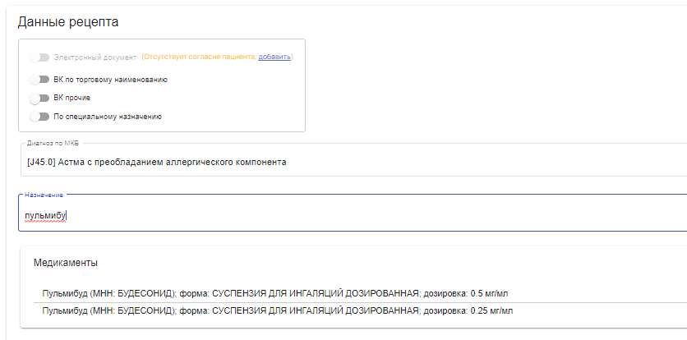Click the Диагноз по МКБ floating label
687x340 pixels.
click(x=53, y=143)
